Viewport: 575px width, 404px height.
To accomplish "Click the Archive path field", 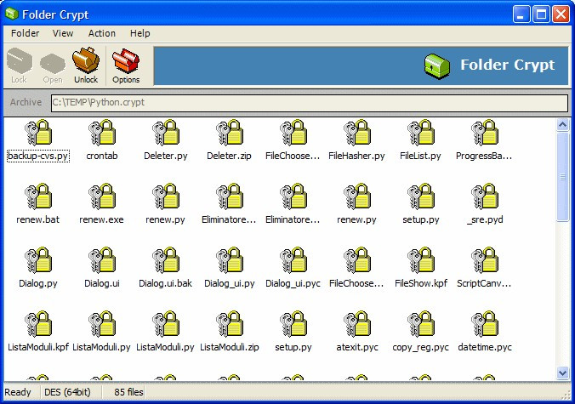I will pos(310,103).
